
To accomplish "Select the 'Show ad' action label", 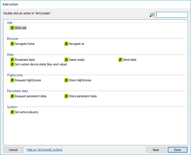I will pyautogui.click(x=21, y=28).
